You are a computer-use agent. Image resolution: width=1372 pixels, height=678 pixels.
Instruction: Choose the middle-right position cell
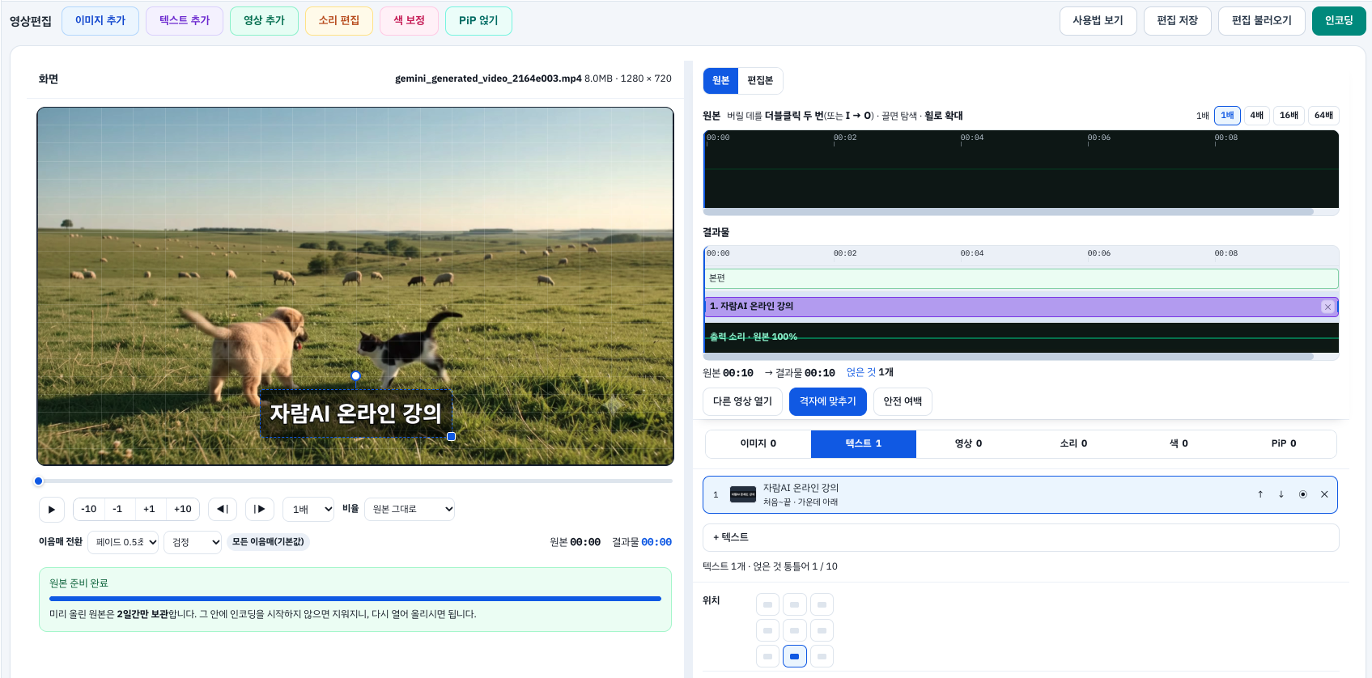pos(822,630)
